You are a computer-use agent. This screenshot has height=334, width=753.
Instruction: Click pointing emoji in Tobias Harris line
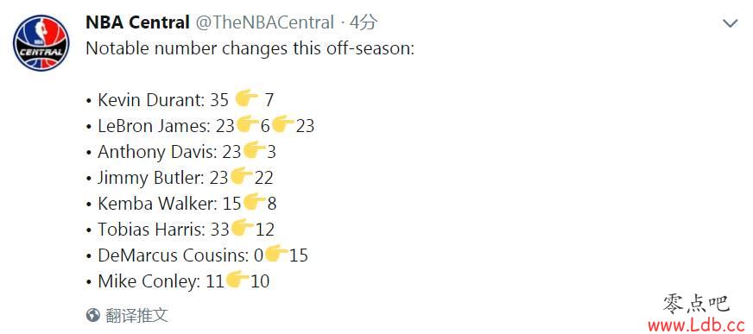pyautogui.click(x=242, y=228)
